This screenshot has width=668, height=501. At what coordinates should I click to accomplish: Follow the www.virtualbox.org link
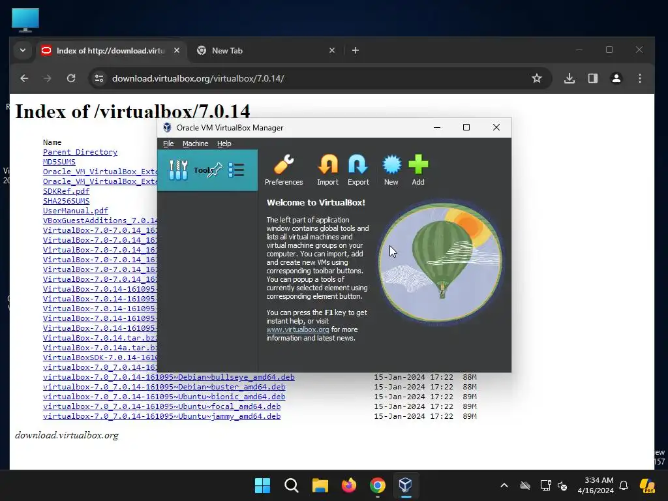point(297,329)
